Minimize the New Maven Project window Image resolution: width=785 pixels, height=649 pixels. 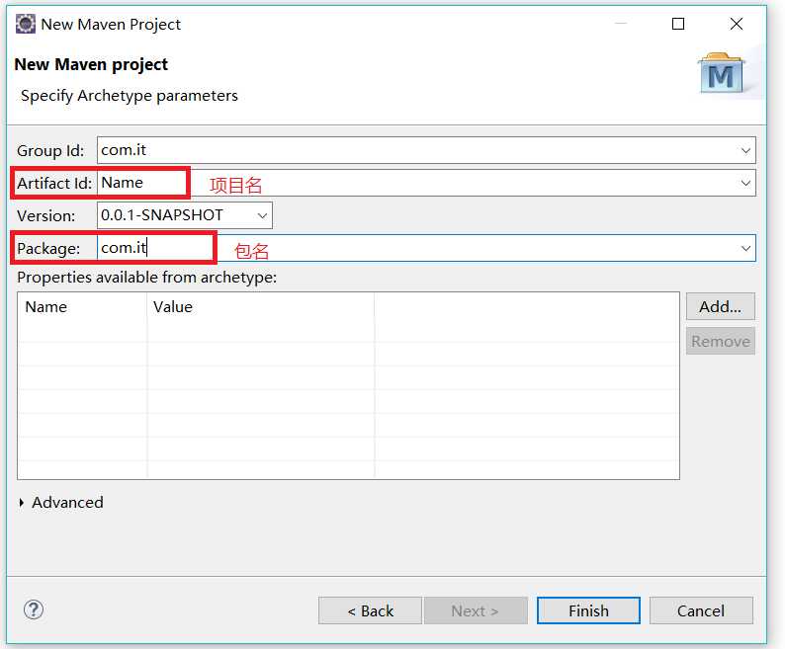click(621, 24)
